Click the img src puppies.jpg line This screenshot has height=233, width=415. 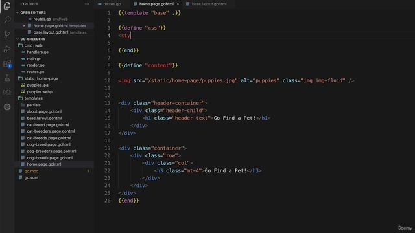click(x=236, y=80)
